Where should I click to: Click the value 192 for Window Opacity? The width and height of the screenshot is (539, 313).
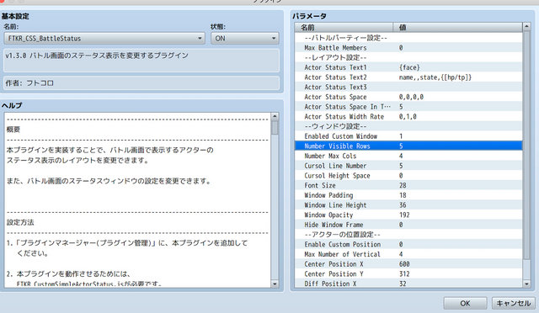(x=404, y=215)
